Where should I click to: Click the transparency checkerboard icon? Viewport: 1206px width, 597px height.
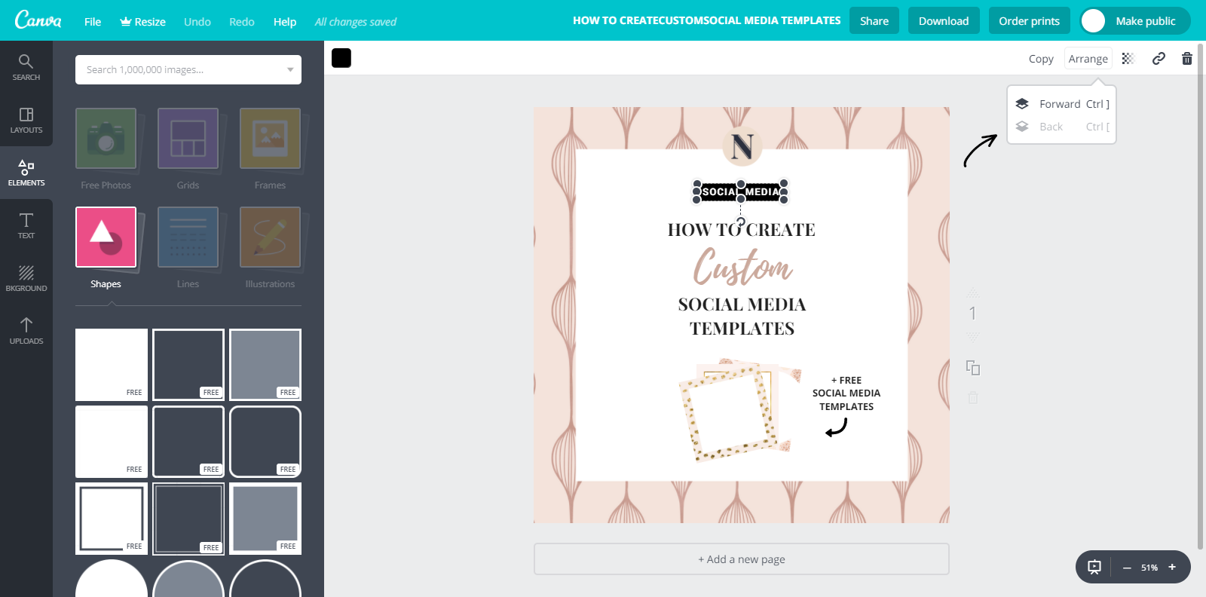click(1128, 59)
